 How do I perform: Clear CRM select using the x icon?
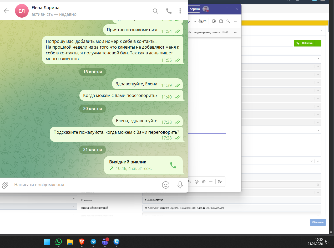[x=312, y=161]
